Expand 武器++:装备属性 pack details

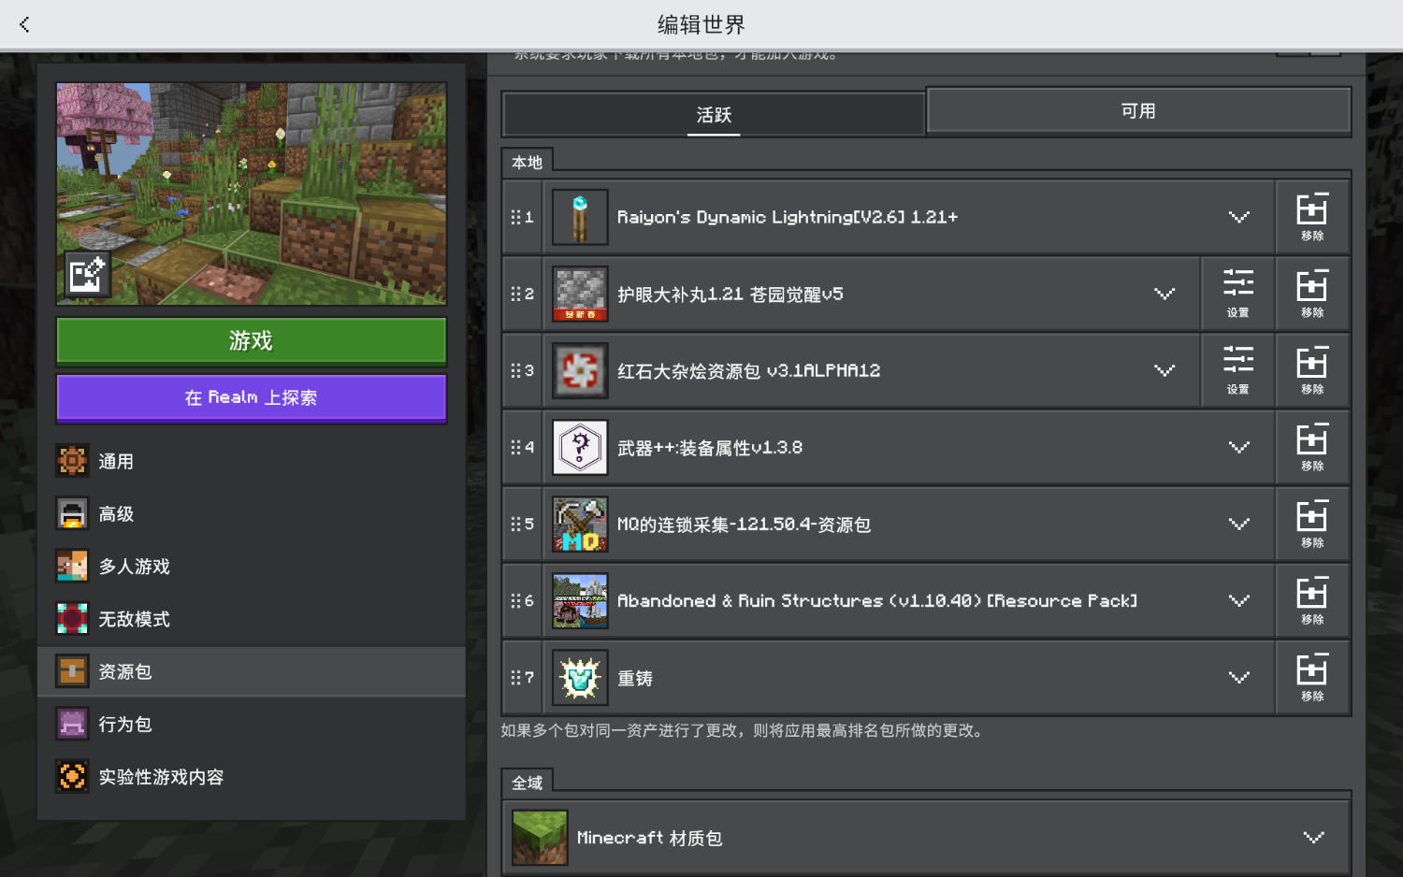[1238, 447]
